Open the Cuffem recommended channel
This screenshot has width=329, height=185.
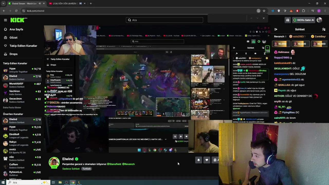(22, 166)
